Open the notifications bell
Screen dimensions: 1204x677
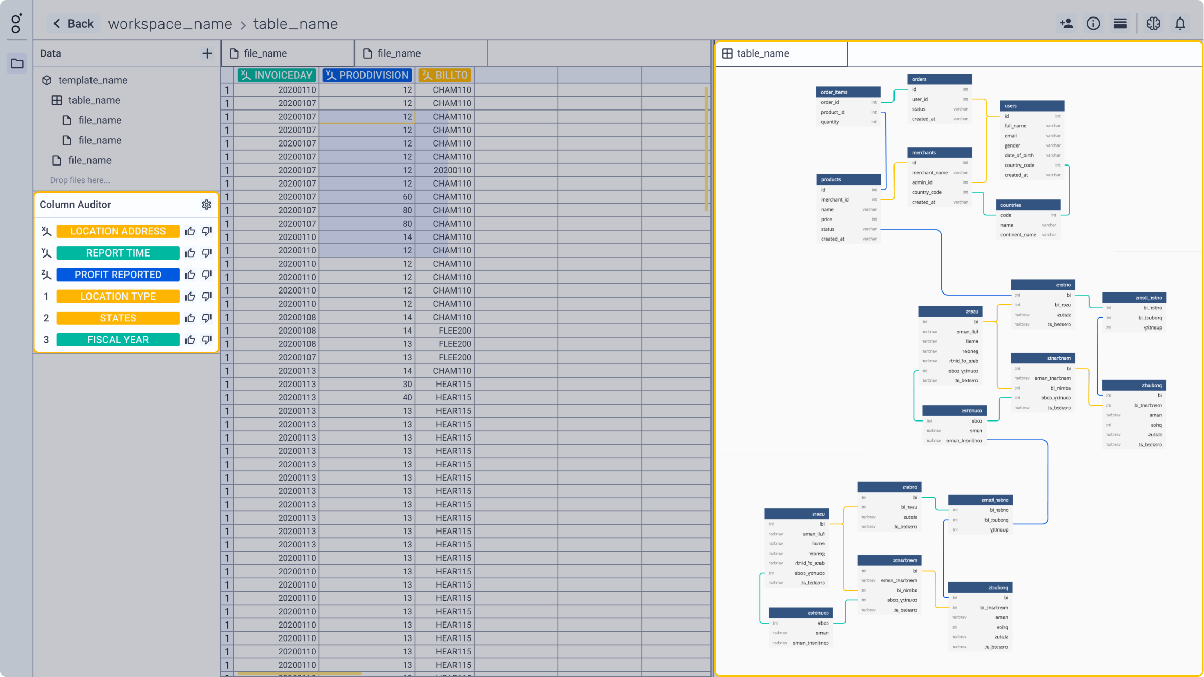point(1180,23)
